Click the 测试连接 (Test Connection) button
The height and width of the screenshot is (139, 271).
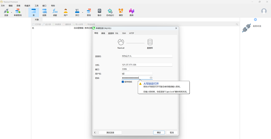[x=110, y=132]
